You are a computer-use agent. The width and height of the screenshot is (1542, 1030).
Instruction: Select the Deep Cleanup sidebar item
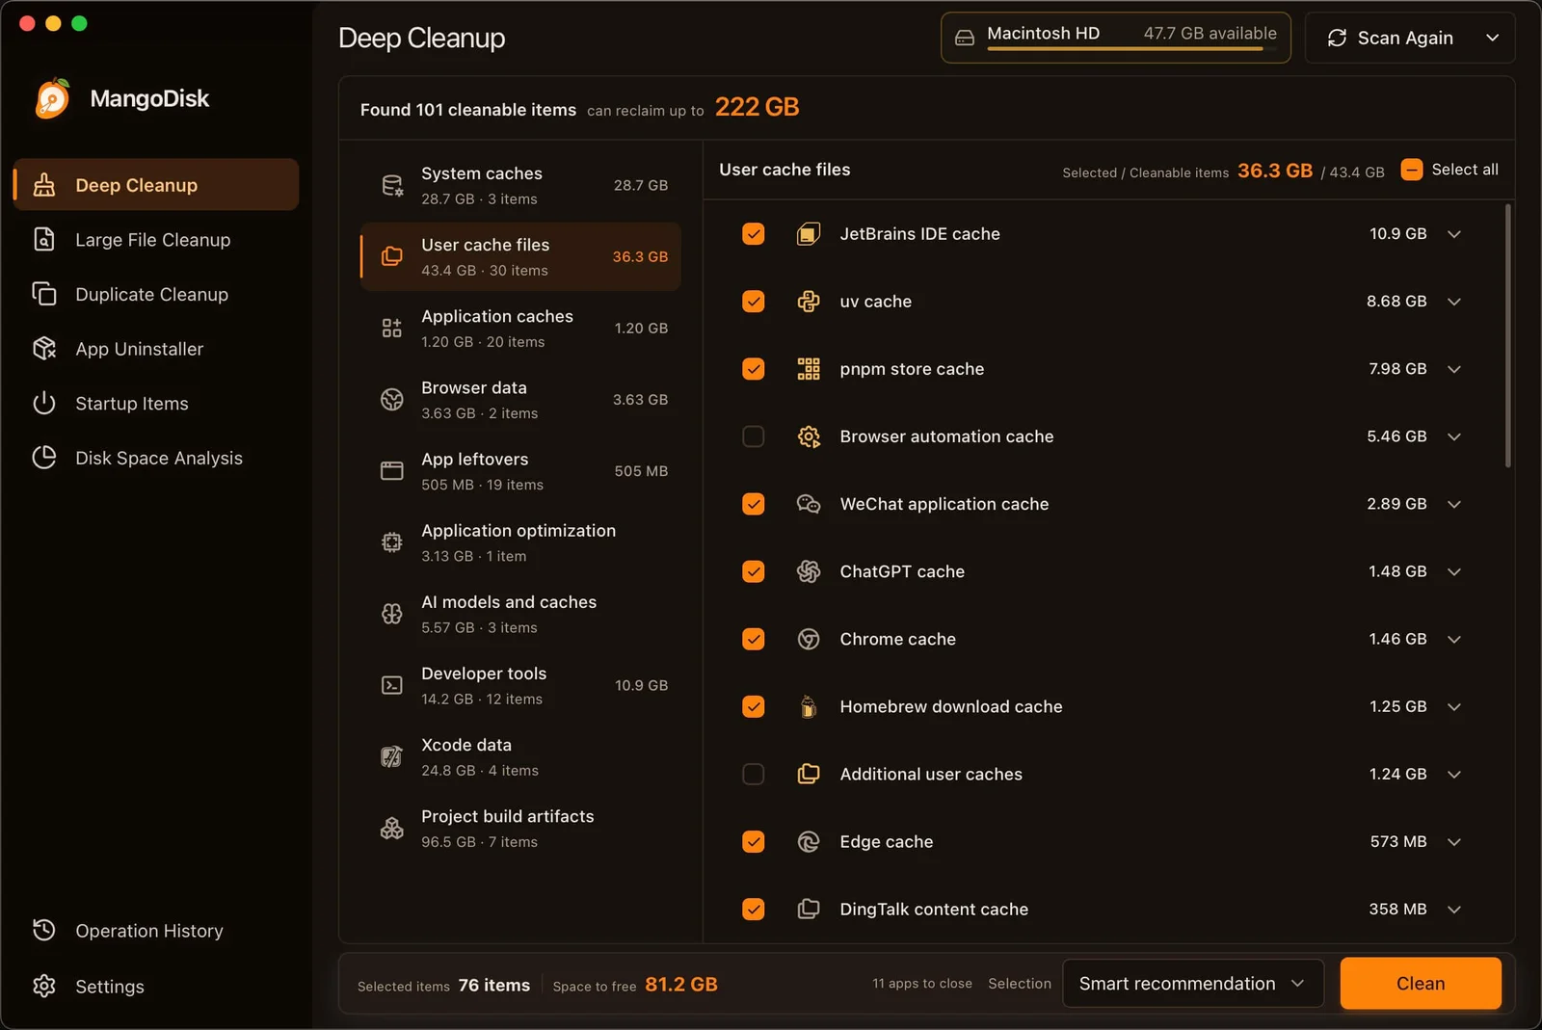click(x=156, y=185)
